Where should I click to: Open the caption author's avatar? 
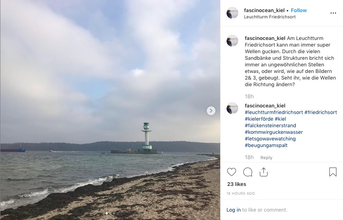[x=232, y=41]
